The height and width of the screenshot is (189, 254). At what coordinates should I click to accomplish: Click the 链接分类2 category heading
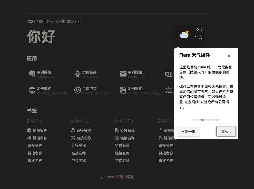pyautogui.click(x=80, y=121)
